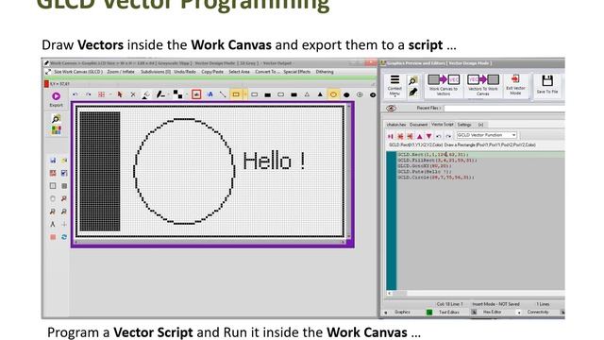Click the GCLD.FillRect script line

coord(437,160)
